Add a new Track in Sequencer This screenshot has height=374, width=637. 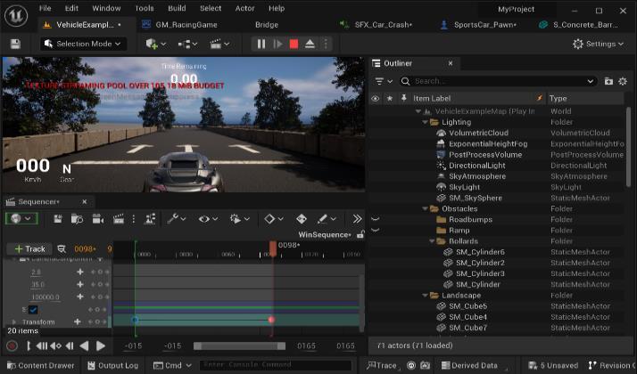click(29, 248)
